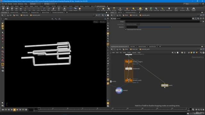The image size is (205, 115).
Task: Switch to Material Palette tab
Action: 142,47
